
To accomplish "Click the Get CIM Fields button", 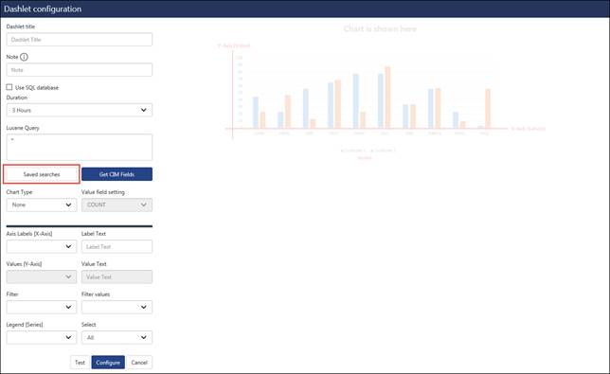I will click(x=117, y=174).
